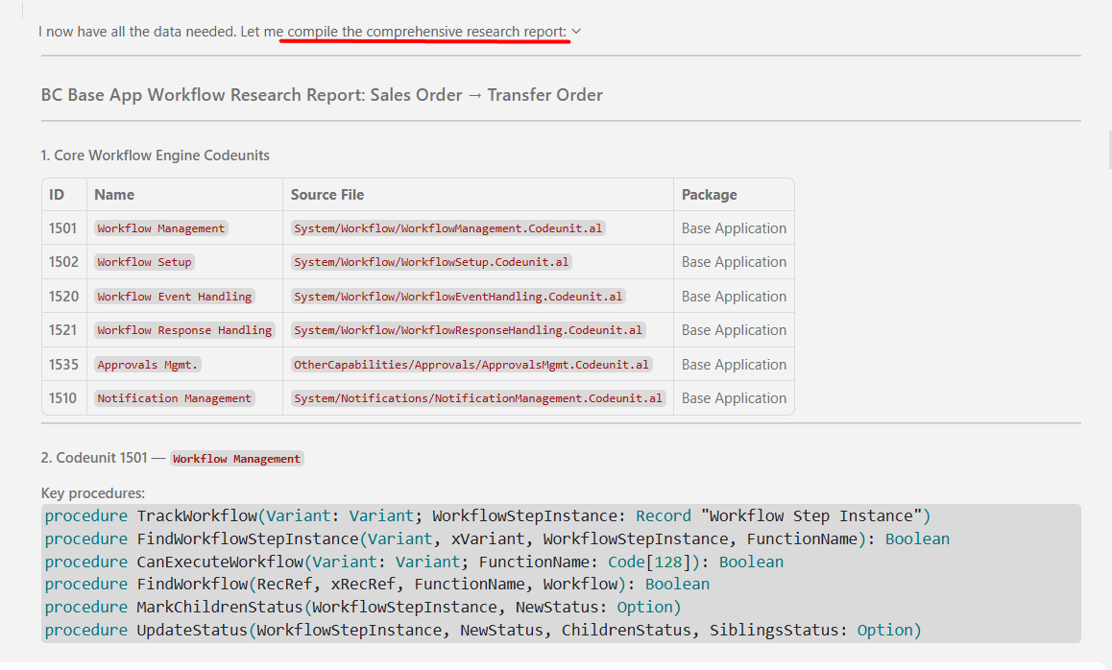Click 'Base Application' in the 1501 row
This screenshot has height=670, width=1112.
pyautogui.click(x=734, y=228)
